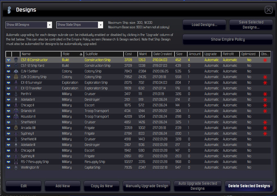
Task: Select the Sydney II design name
Action: 27,133
